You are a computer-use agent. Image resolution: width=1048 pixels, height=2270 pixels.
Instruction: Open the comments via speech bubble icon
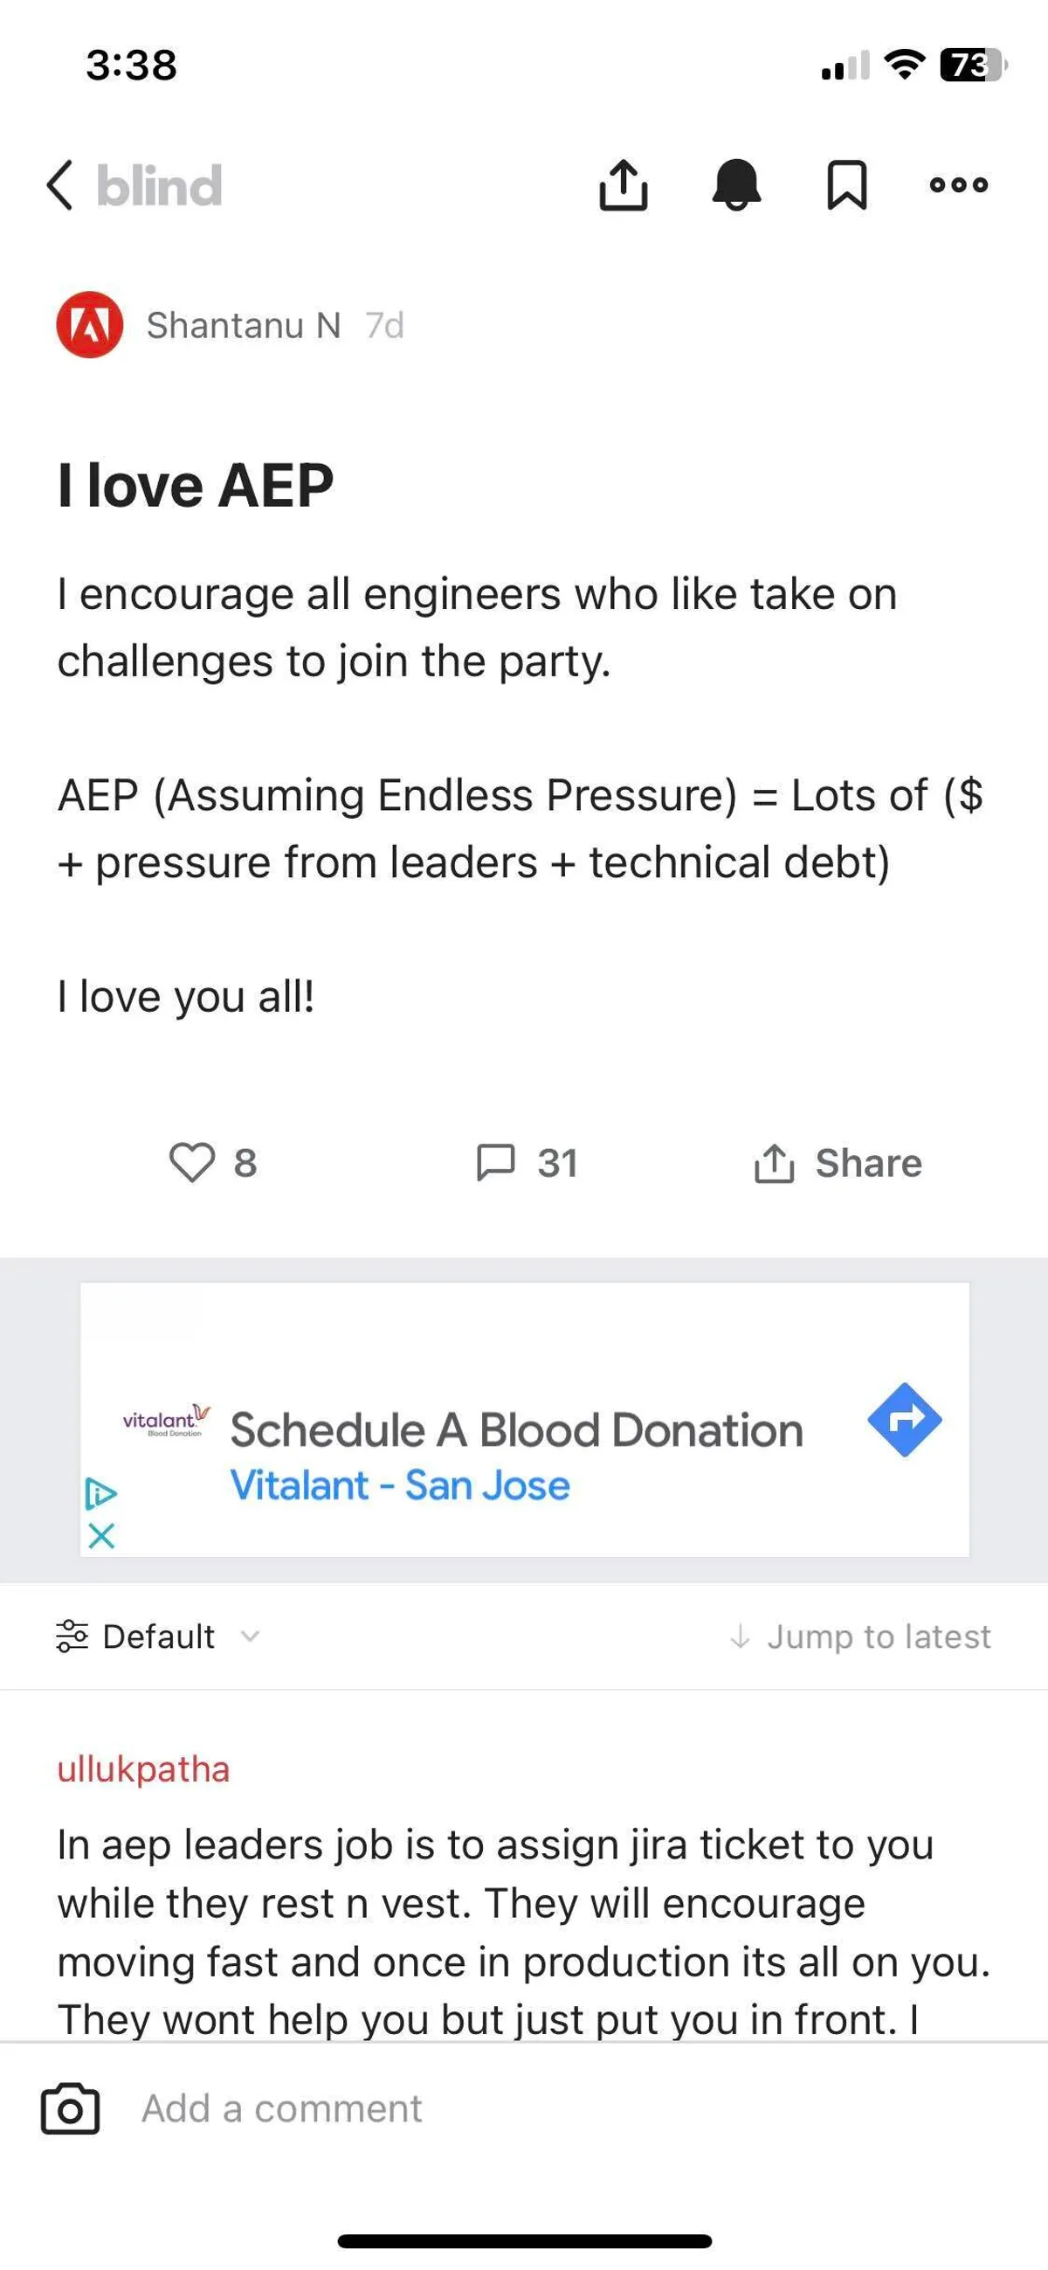(495, 1162)
